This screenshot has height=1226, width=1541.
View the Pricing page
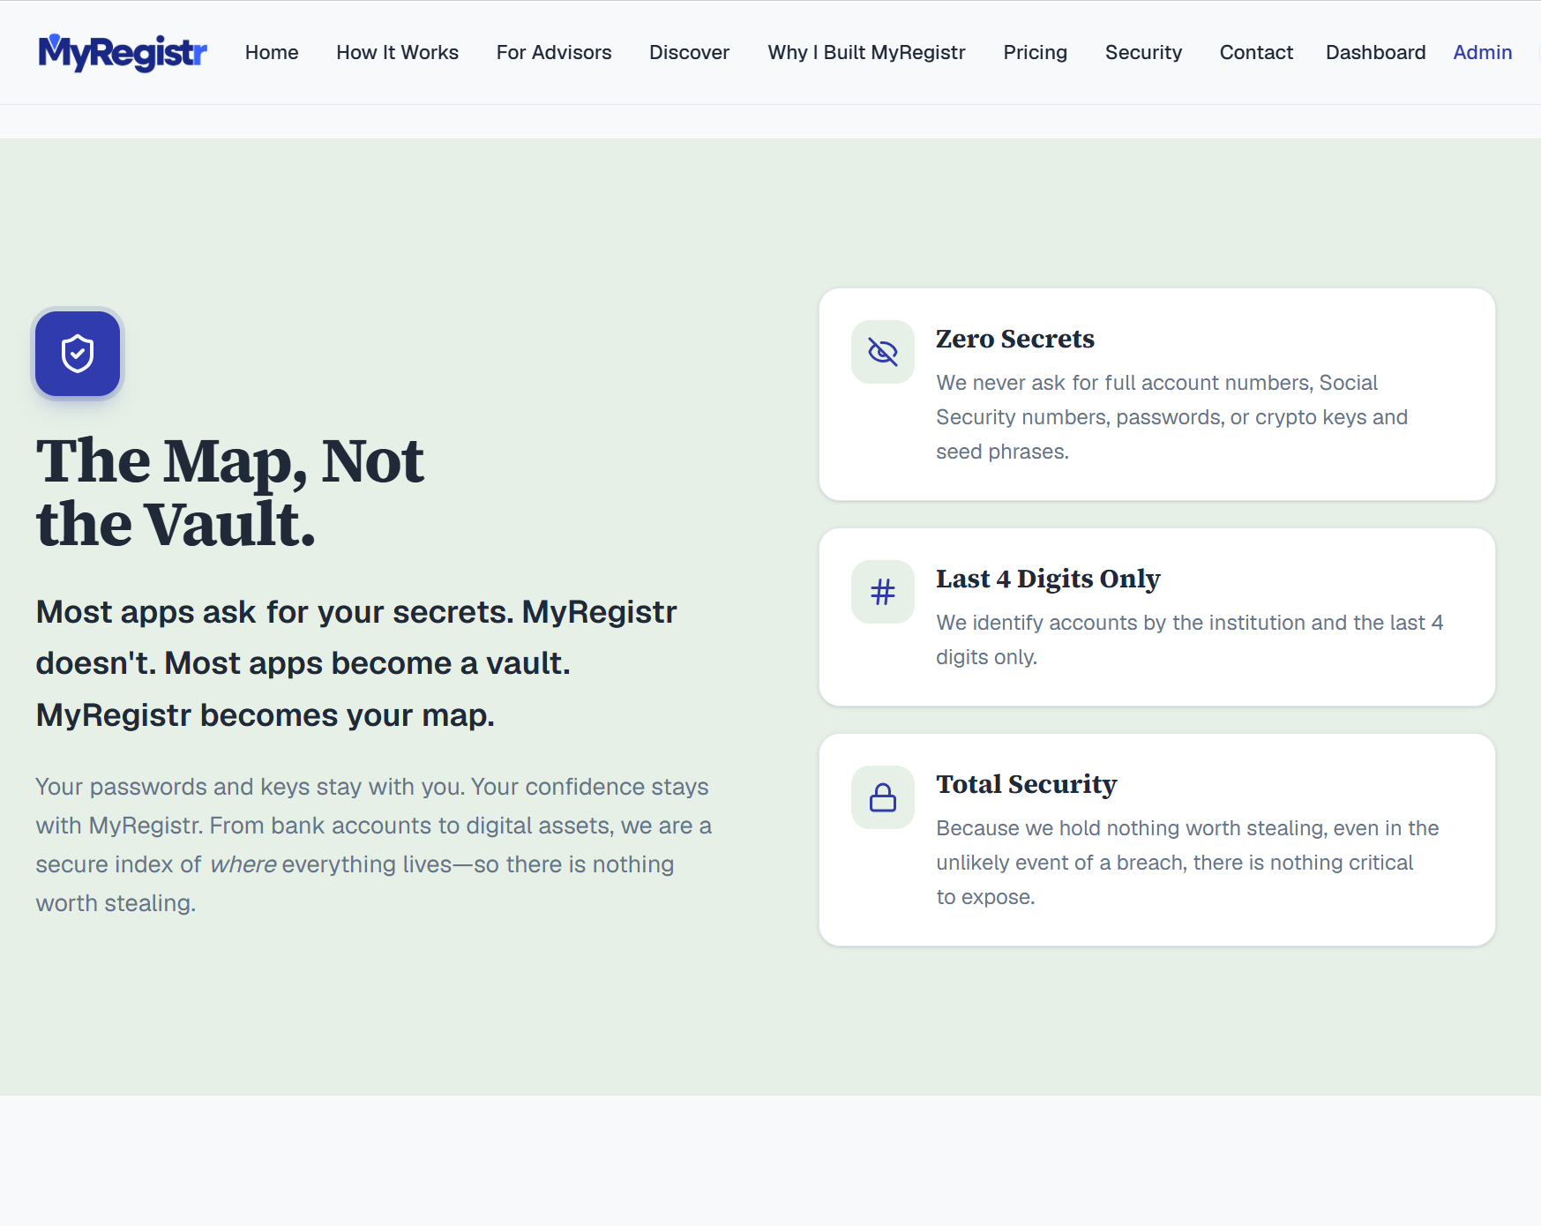[x=1036, y=53]
